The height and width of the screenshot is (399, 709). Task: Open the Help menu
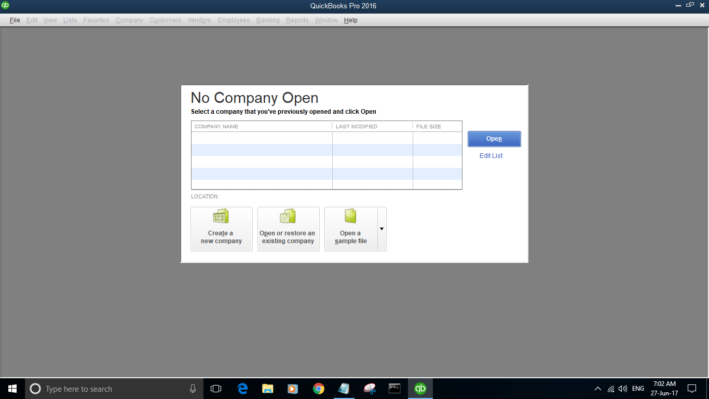[351, 20]
